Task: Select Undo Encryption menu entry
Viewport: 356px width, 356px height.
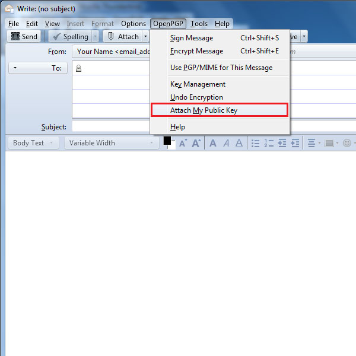Action: [x=220, y=97]
